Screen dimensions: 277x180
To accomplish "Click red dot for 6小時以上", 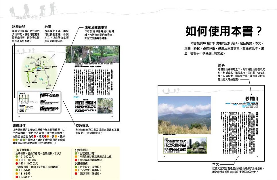I will point(17,177).
